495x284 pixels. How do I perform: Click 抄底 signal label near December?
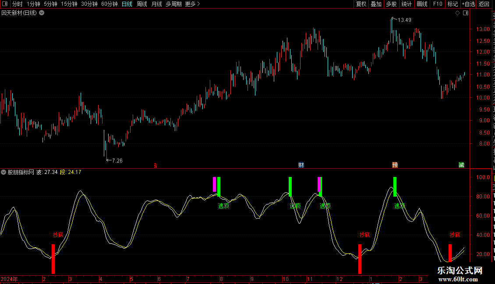click(364, 235)
